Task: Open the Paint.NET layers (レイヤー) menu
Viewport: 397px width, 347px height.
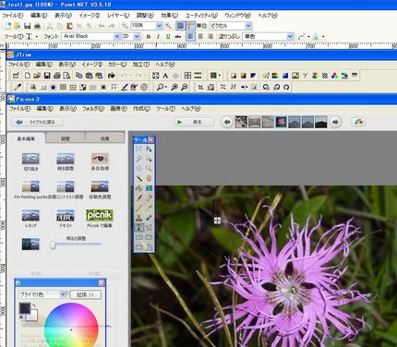Action: point(118,15)
